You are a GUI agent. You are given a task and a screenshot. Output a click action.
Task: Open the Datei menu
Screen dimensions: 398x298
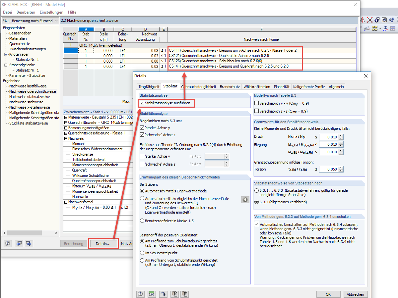pos(7,12)
